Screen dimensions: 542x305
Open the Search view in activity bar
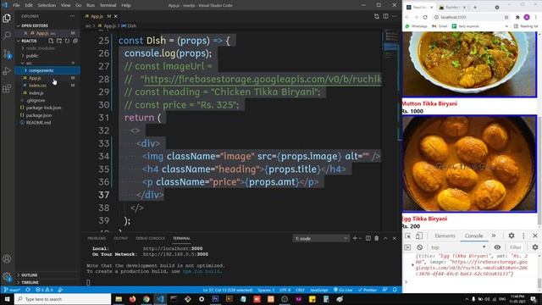click(7, 36)
